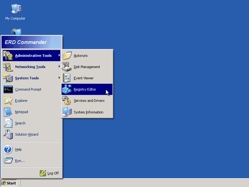Choose the Explorer menu label
The height and width of the screenshot is (187, 249).
21,101
